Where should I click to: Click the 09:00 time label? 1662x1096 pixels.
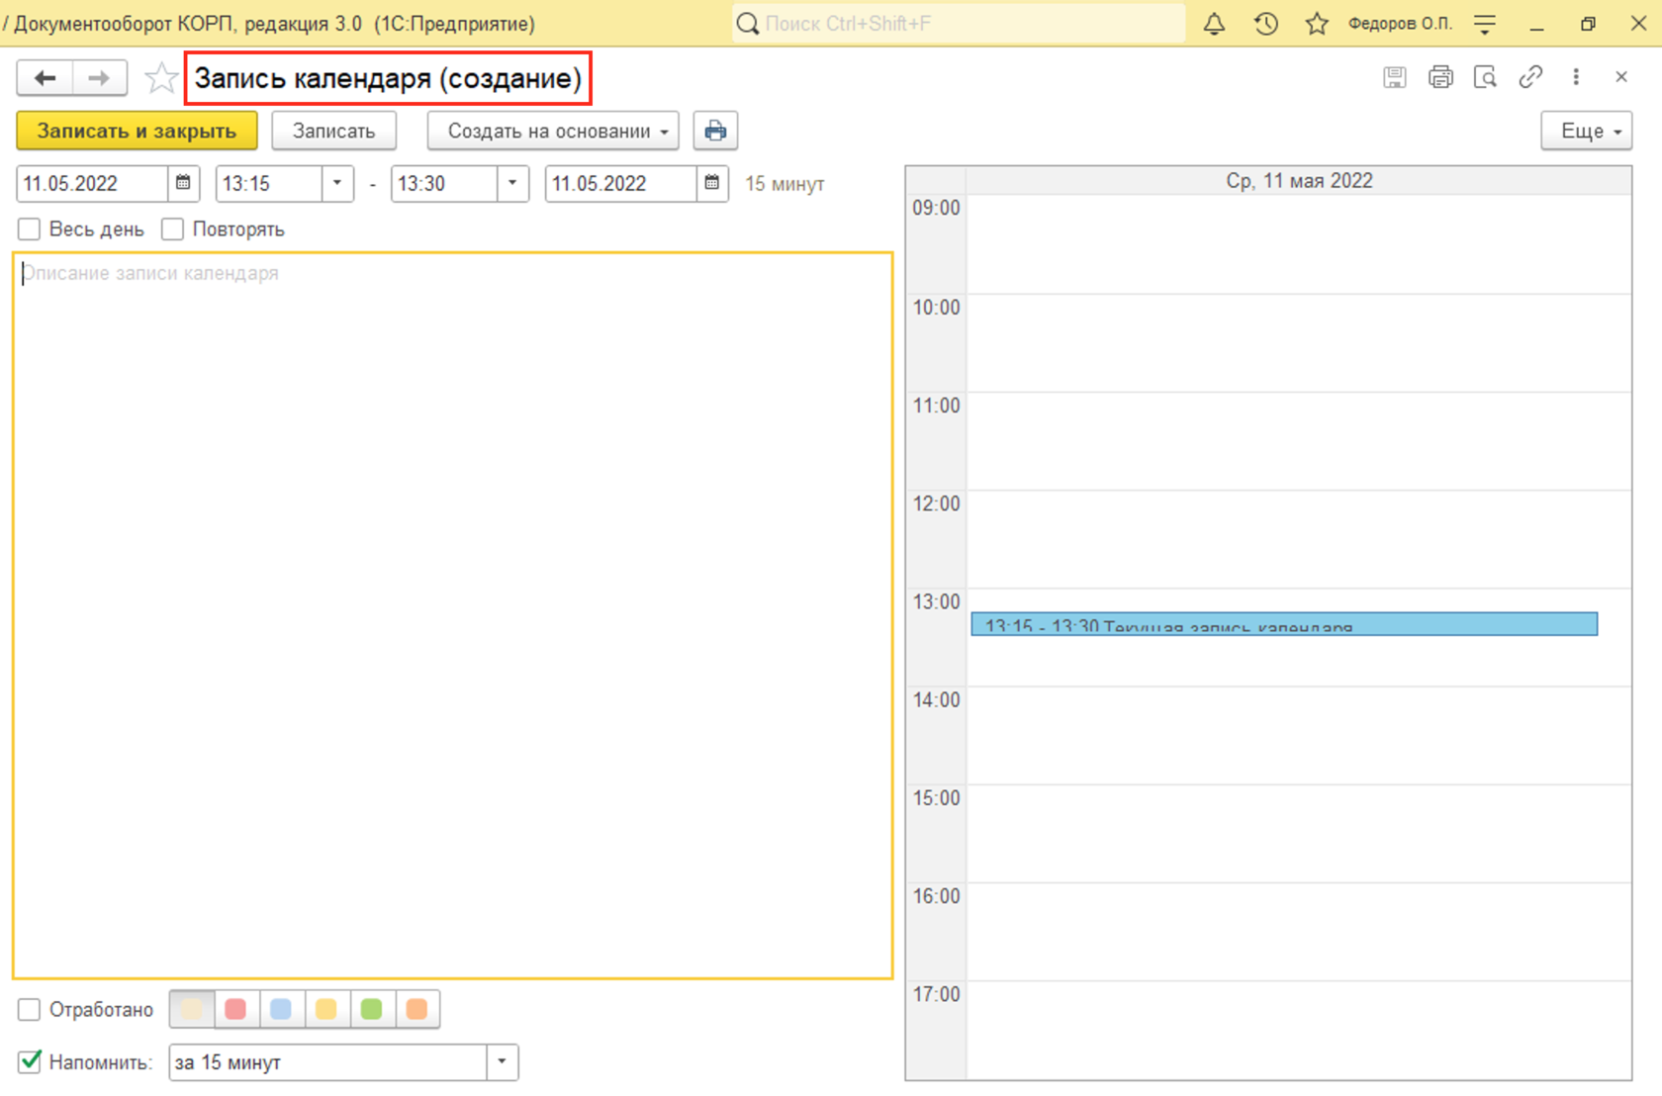(936, 208)
